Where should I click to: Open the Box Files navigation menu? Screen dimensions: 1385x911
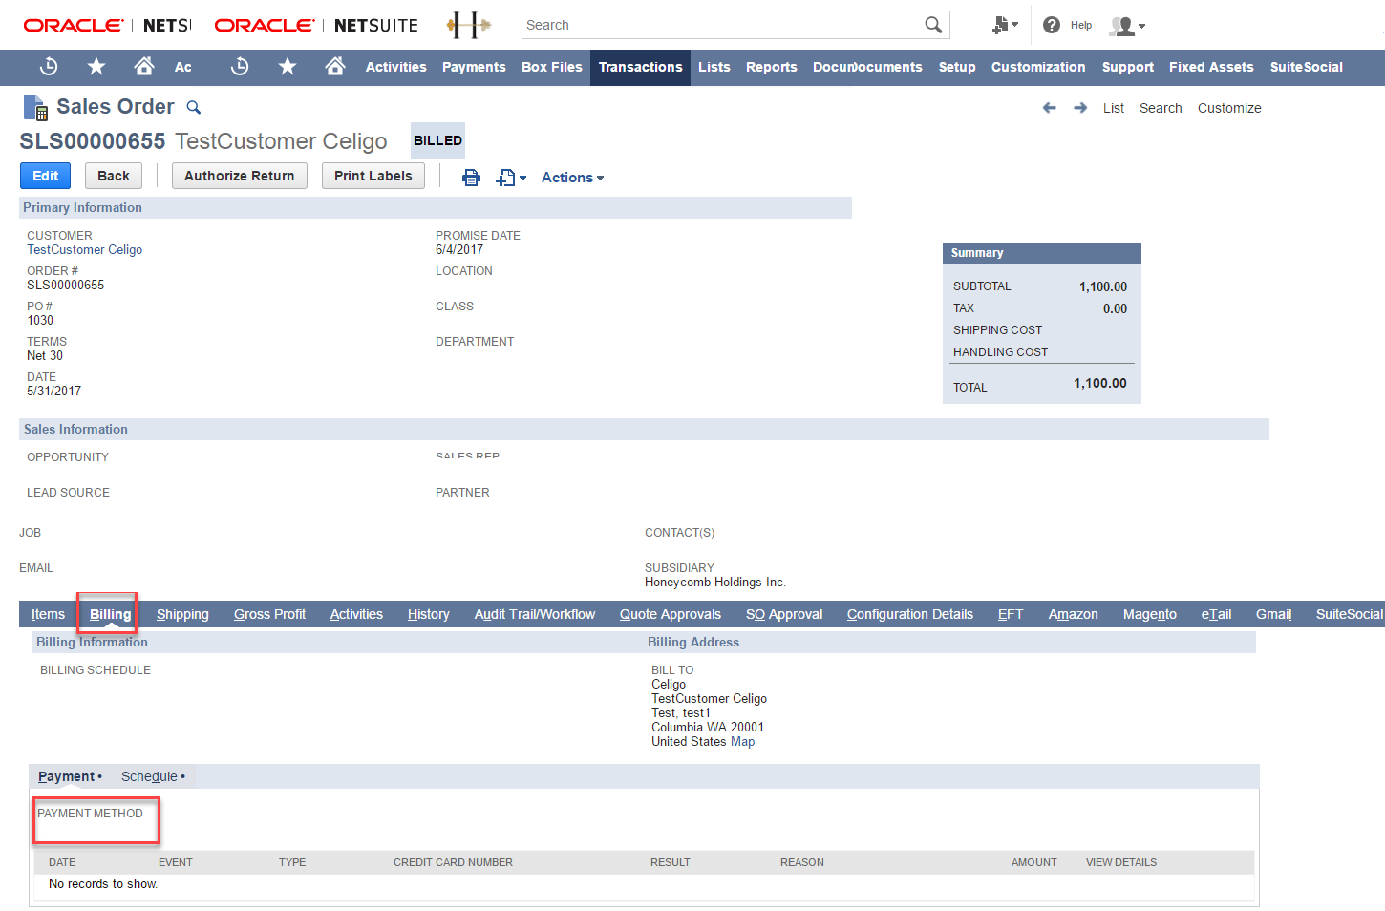pos(552,67)
